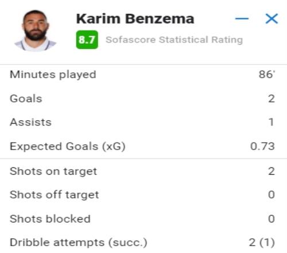Click the 0.73 xG value
Screen dimensions: 287x253
pyautogui.click(x=262, y=146)
